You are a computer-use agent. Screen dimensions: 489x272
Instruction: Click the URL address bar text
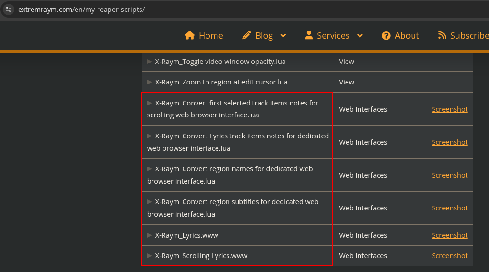[x=81, y=10]
